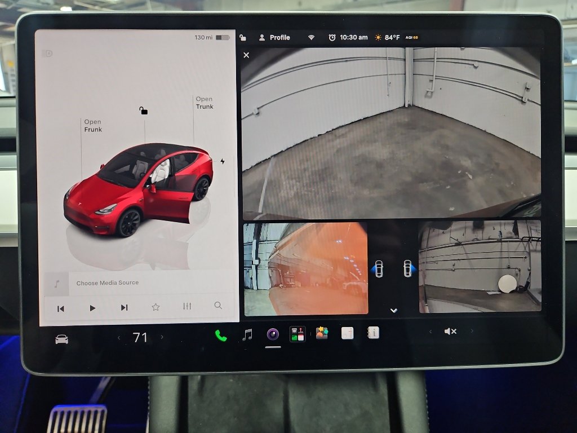Open the green phone app

[221, 335]
